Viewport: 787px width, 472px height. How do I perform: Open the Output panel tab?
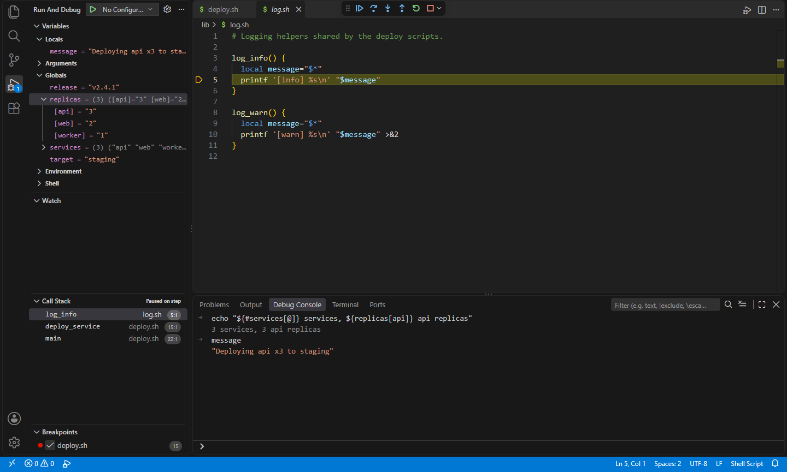point(251,305)
